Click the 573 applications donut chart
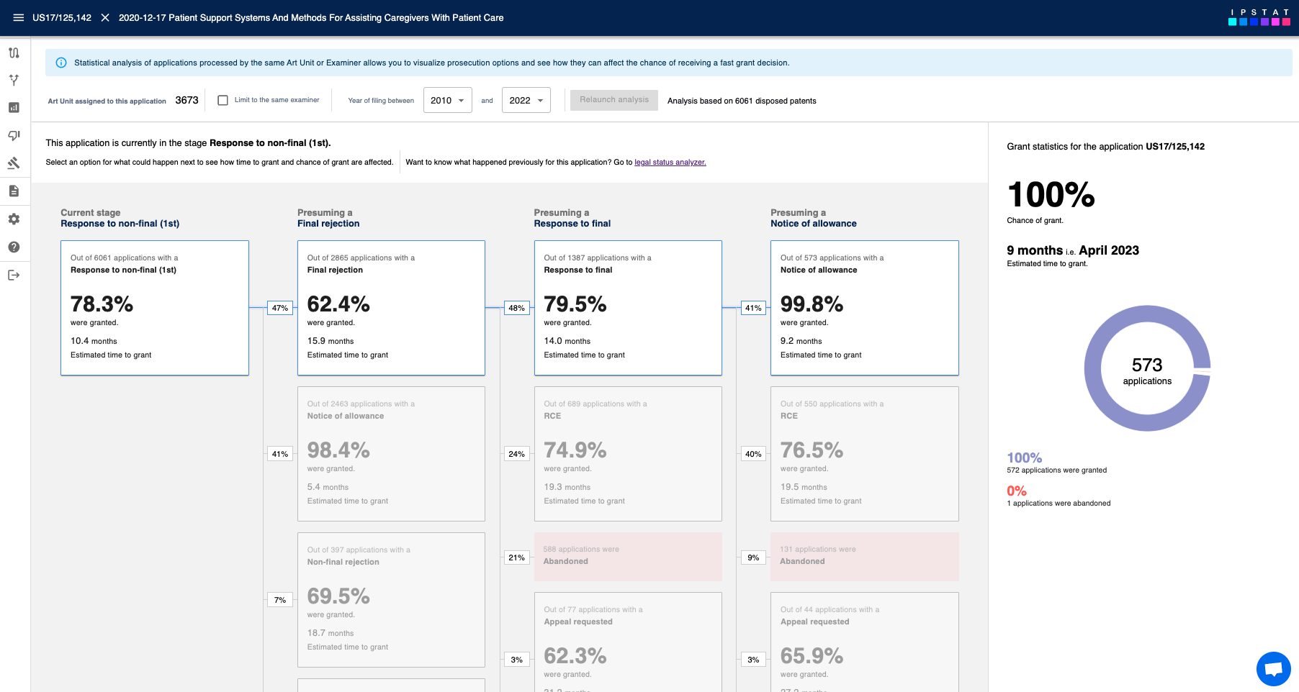 pos(1147,368)
